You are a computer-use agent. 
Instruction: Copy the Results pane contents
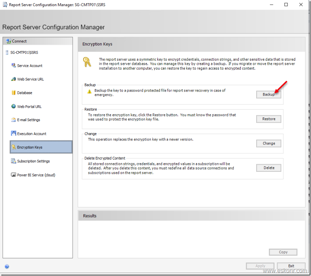coord(283,252)
